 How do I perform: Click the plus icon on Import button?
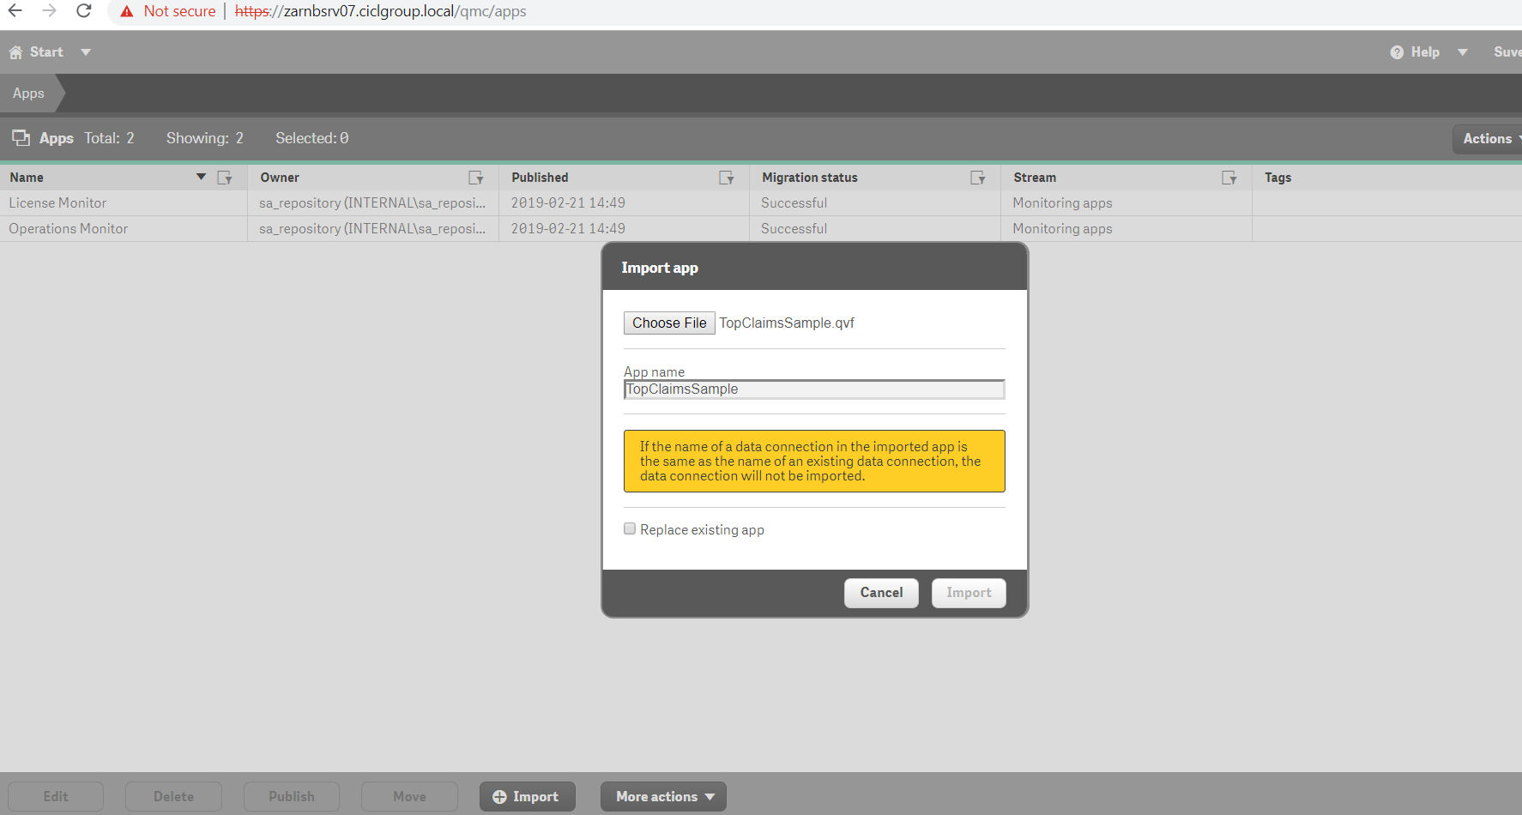click(499, 797)
